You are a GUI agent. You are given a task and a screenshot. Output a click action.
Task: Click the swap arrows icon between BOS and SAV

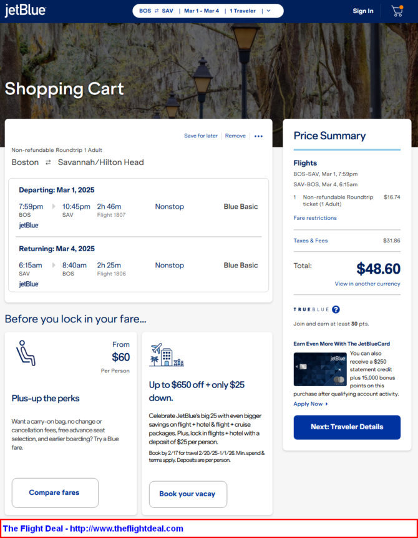click(x=157, y=11)
